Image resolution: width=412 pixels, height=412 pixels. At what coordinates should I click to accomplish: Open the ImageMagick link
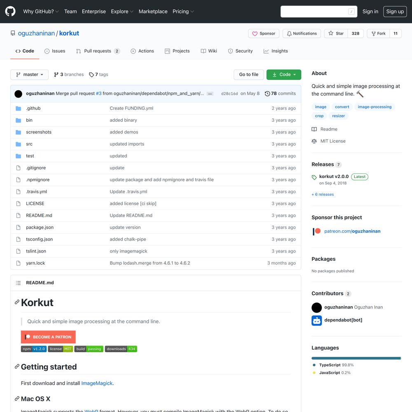coord(97,383)
